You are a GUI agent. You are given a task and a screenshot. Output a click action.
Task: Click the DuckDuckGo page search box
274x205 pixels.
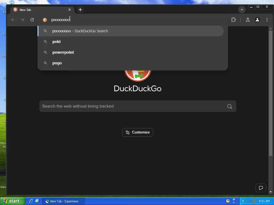click(138, 106)
